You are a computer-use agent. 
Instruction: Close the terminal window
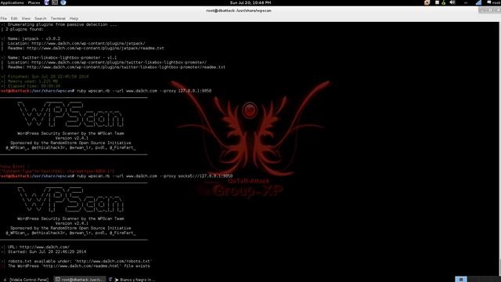498,10
